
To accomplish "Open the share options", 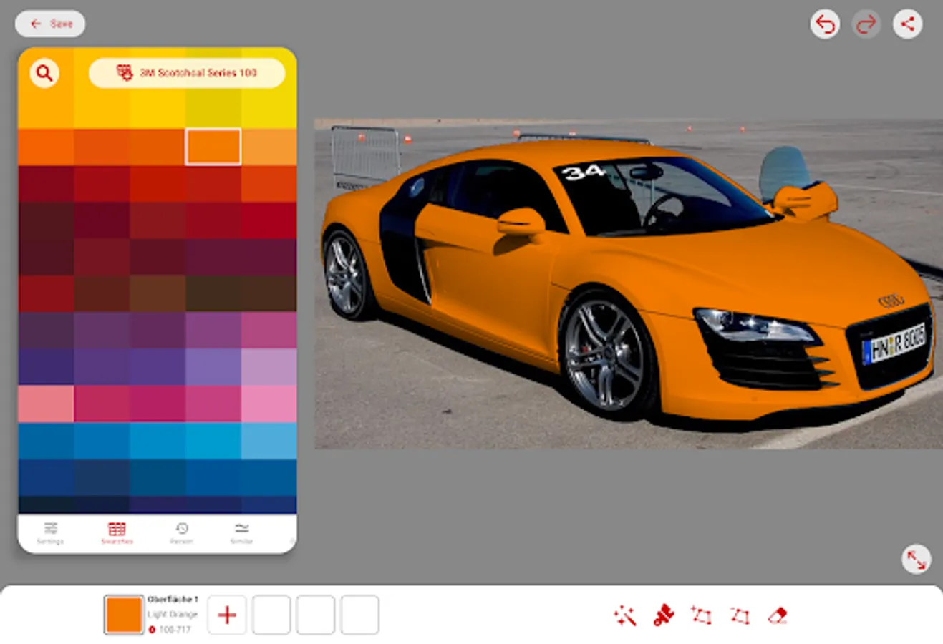I will [x=908, y=24].
